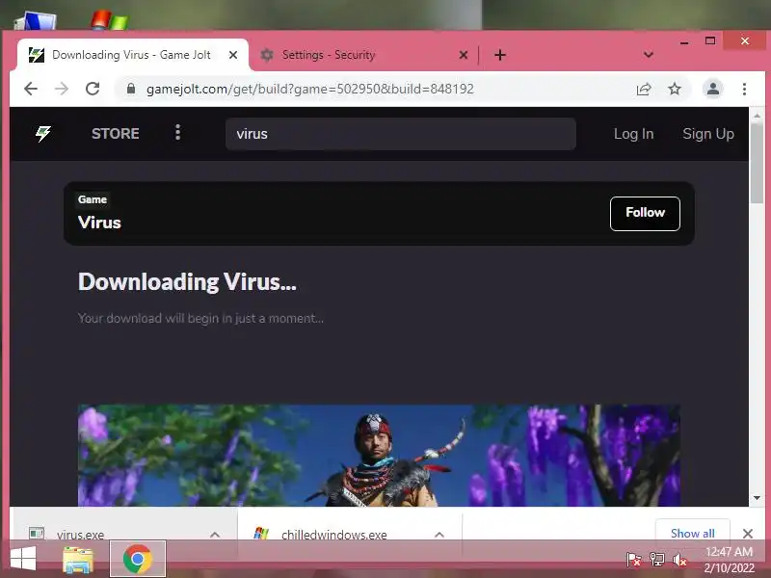Image resolution: width=771 pixels, height=578 pixels.
Task: Reload the Game Jolt page
Action: tap(93, 89)
